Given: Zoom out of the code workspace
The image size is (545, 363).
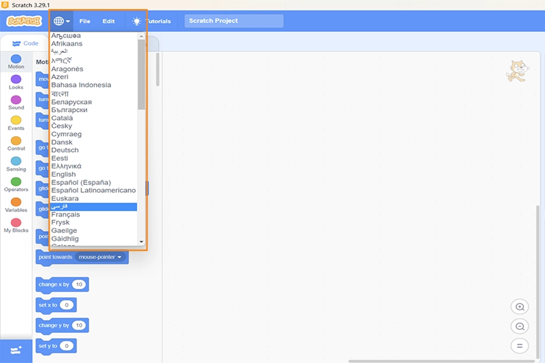Looking at the screenshot, I should coord(519,326).
